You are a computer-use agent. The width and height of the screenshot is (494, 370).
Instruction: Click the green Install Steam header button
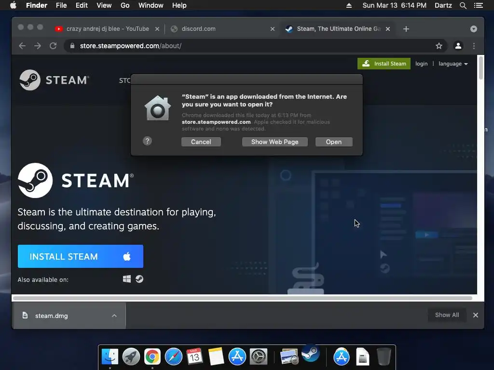[x=384, y=64]
